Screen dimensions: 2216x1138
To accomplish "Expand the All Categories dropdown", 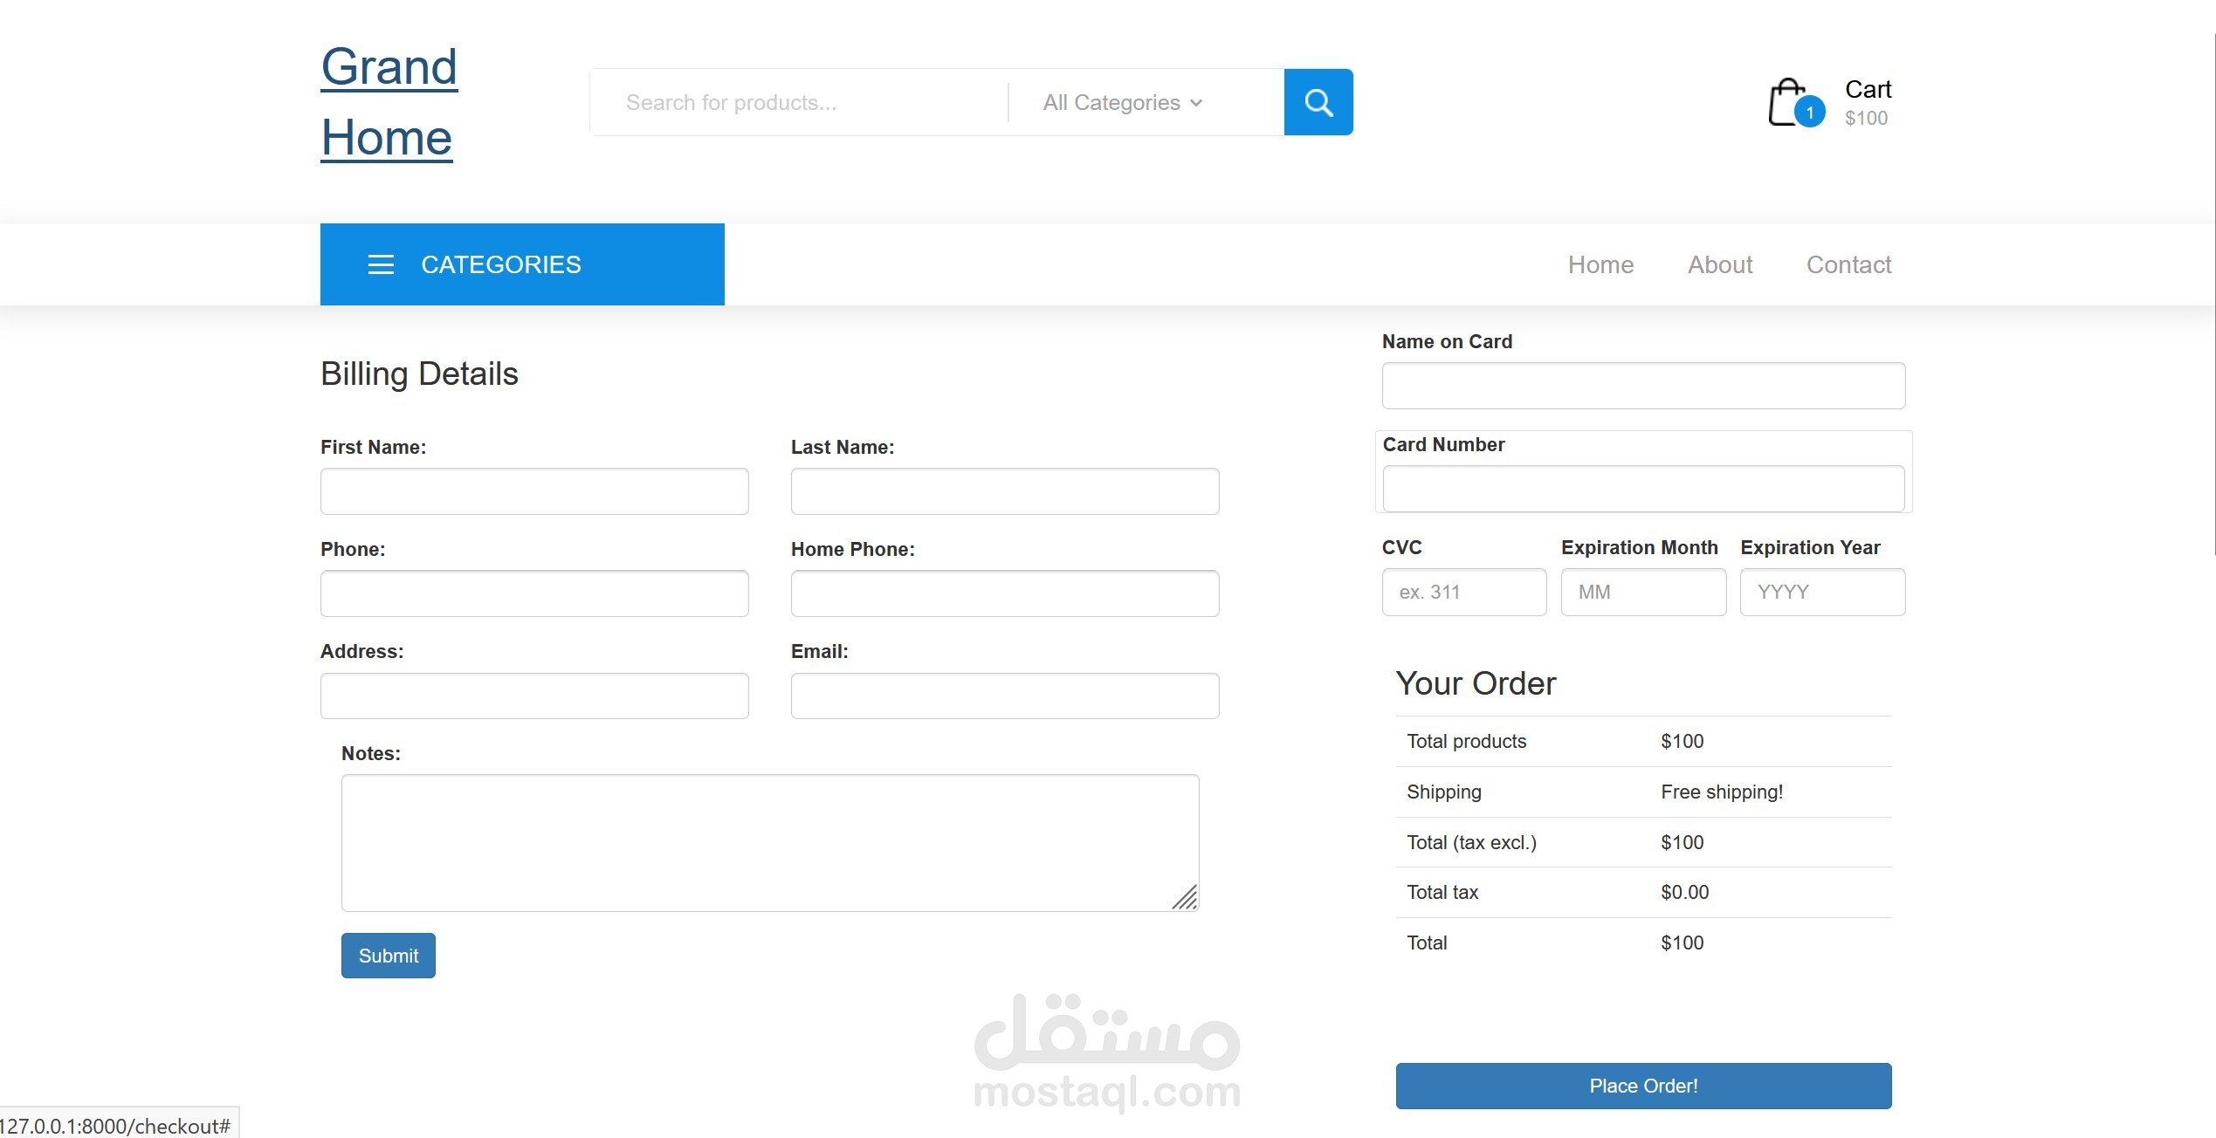I will [1122, 102].
